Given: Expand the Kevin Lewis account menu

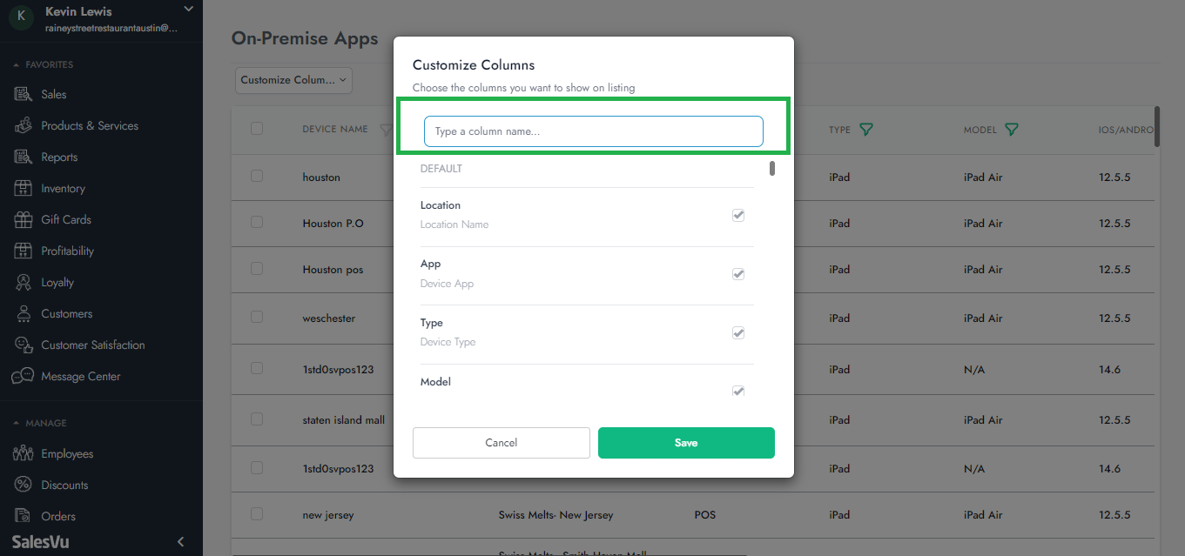Looking at the screenshot, I should pyautogui.click(x=188, y=10).
